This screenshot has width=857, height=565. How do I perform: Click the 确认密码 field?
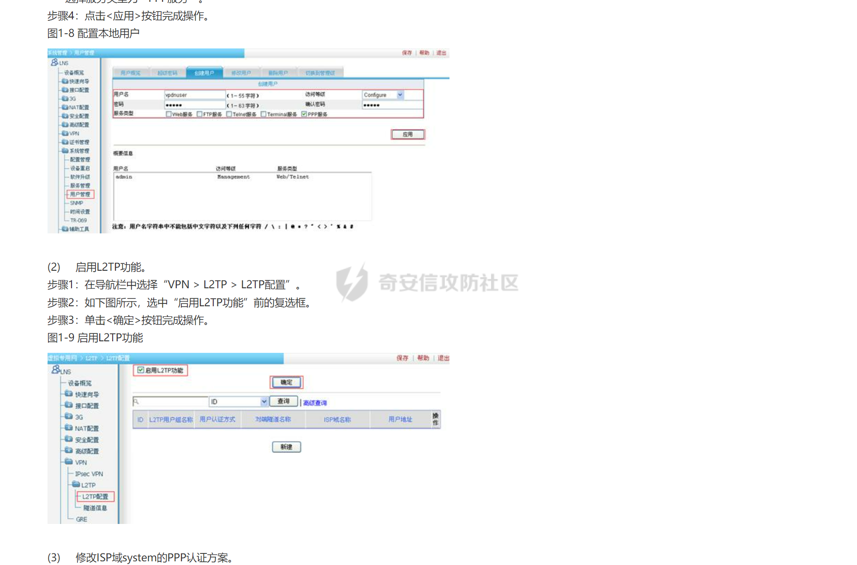392,105
